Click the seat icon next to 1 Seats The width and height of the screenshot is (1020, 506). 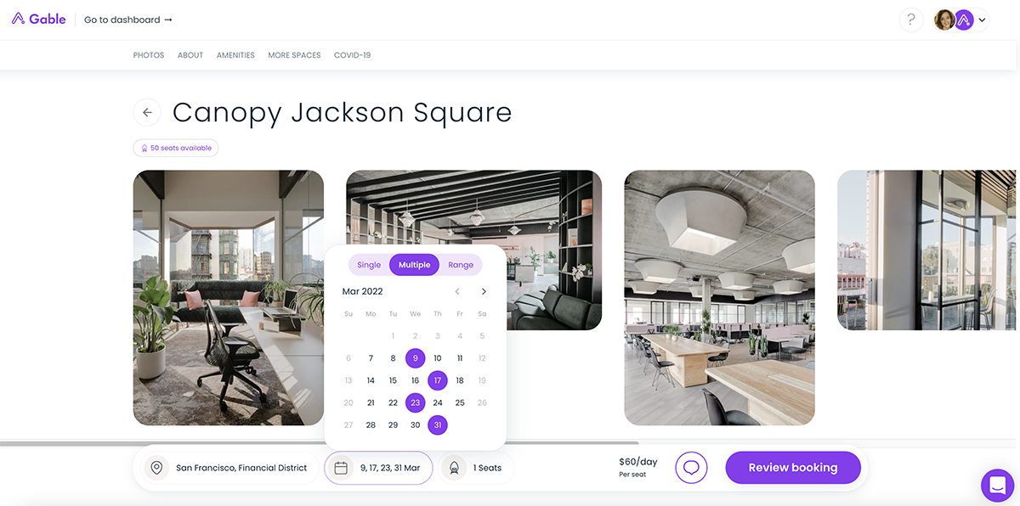click(455, 468)
